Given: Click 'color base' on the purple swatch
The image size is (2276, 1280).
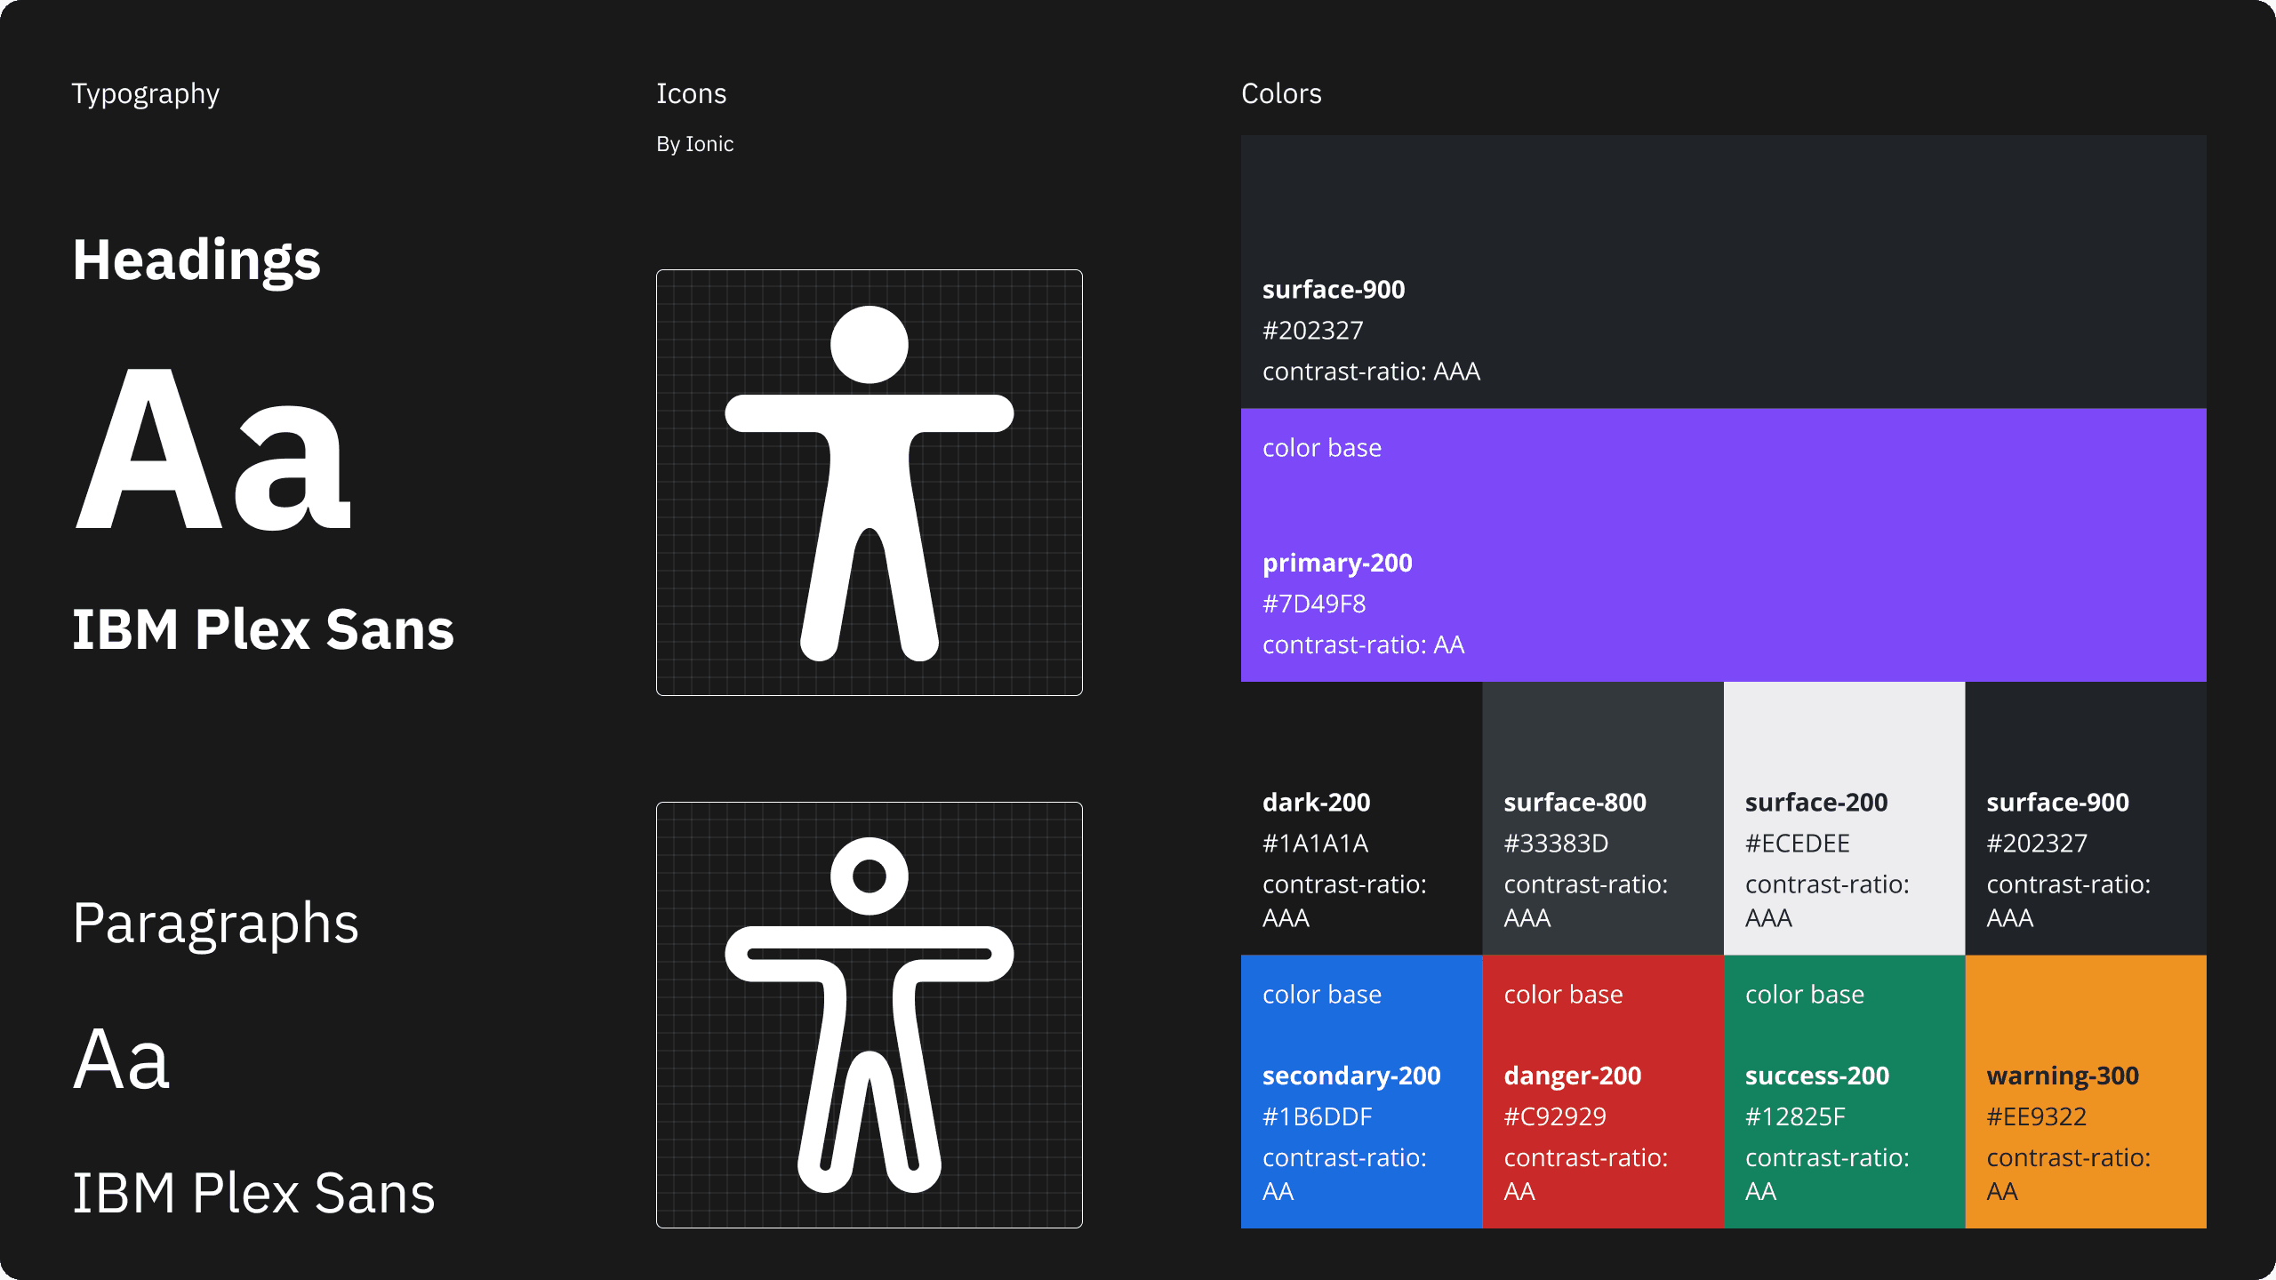Looking at the screenshot, I should [1322, 447].
